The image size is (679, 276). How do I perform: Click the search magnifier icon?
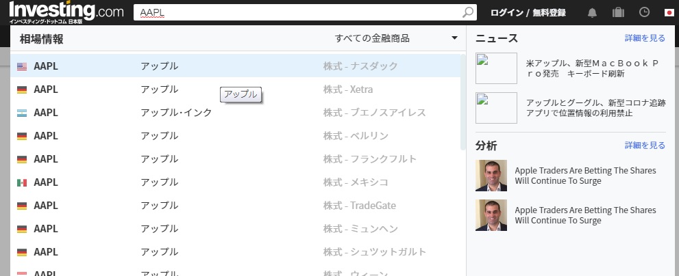click(468, 12)
